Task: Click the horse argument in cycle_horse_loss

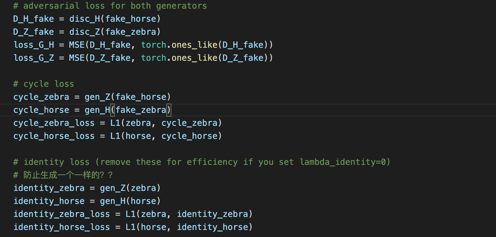Action: click(138, 136)
